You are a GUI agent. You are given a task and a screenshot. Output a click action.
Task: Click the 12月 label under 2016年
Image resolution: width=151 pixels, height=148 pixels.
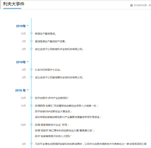click(x=23, y=98)
